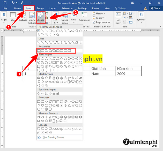Select the 5-point star in Stars and Banners
This screenshot has height=151, width=163.
coord(50,117)
